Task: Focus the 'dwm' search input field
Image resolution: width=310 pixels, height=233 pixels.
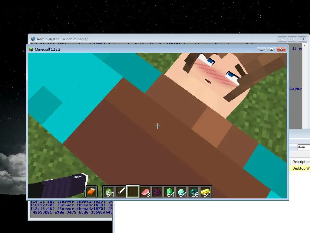Action: [x=304, y=147]
